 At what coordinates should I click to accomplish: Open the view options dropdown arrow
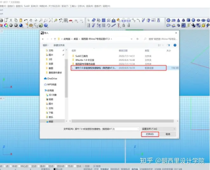163,45
